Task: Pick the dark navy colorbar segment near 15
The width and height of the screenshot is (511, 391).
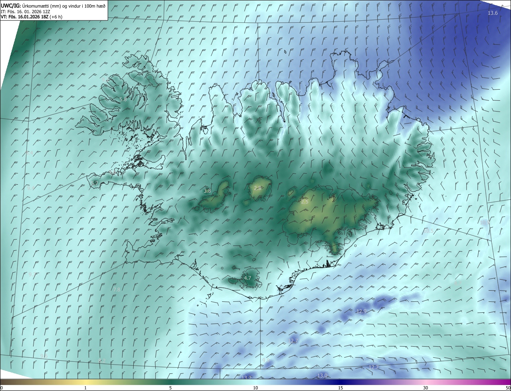Action: (341, 382)
